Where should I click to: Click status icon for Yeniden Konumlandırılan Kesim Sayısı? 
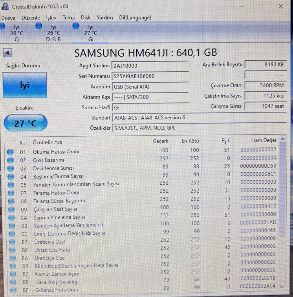(11, 185)
